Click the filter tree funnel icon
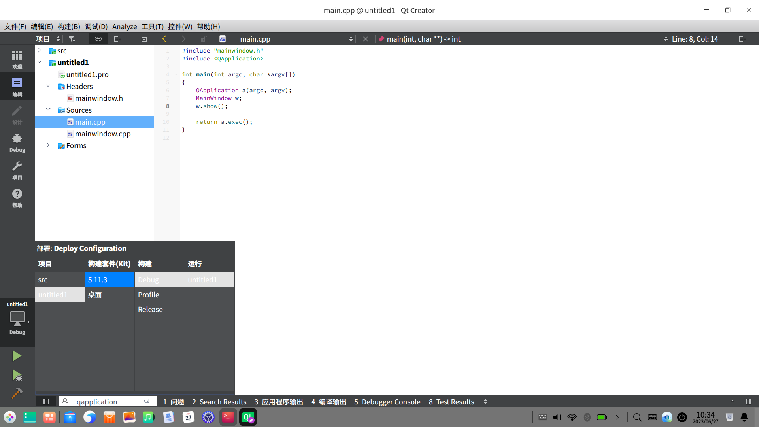This screenshot has height=427, width=759. (72, 39)
